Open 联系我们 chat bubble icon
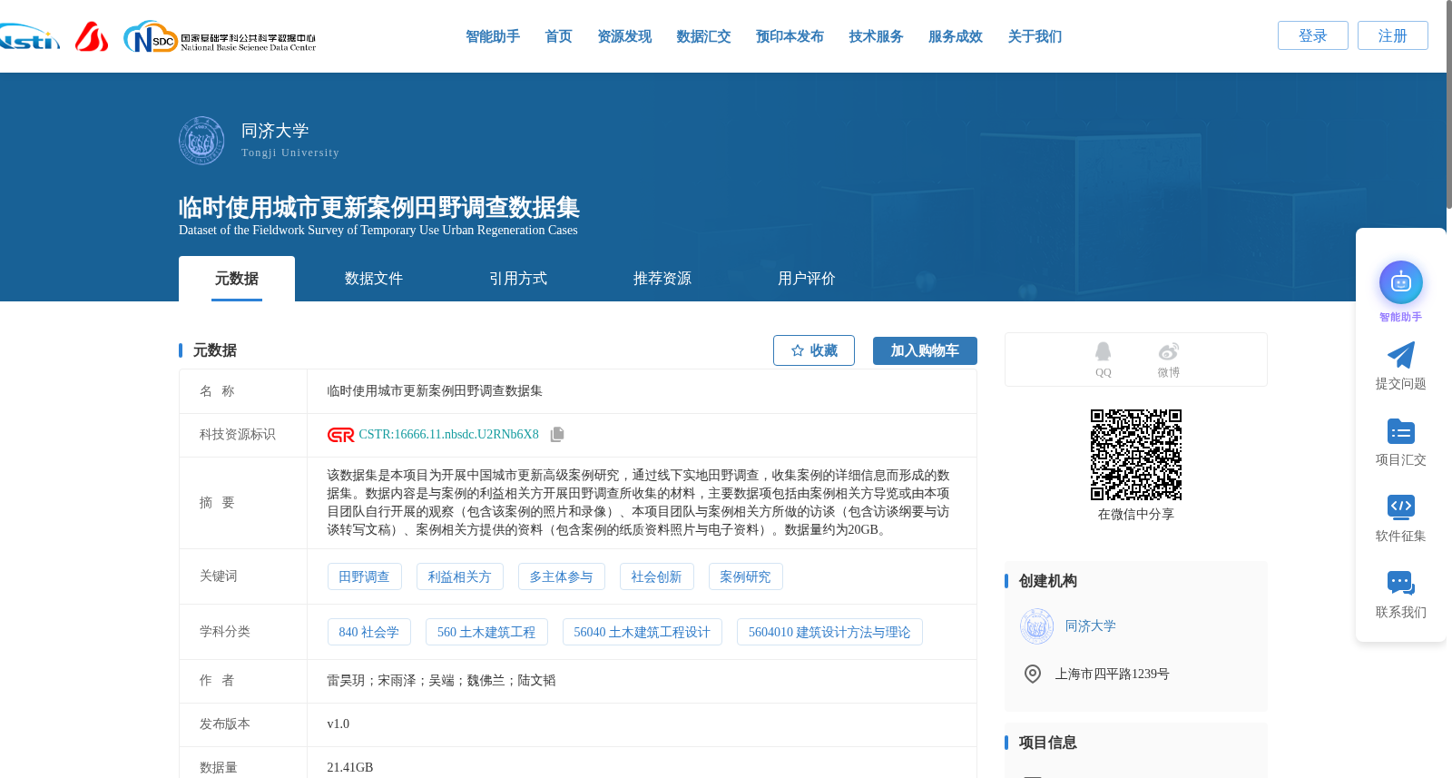The height and width of the screenshot is (778, 1452). point(1401,583)
